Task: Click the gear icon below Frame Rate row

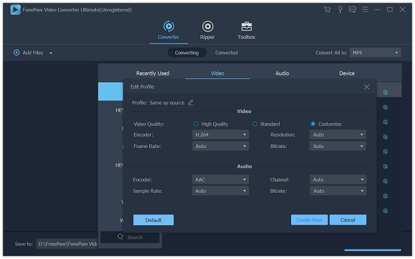Action: [x=386, y=152]
